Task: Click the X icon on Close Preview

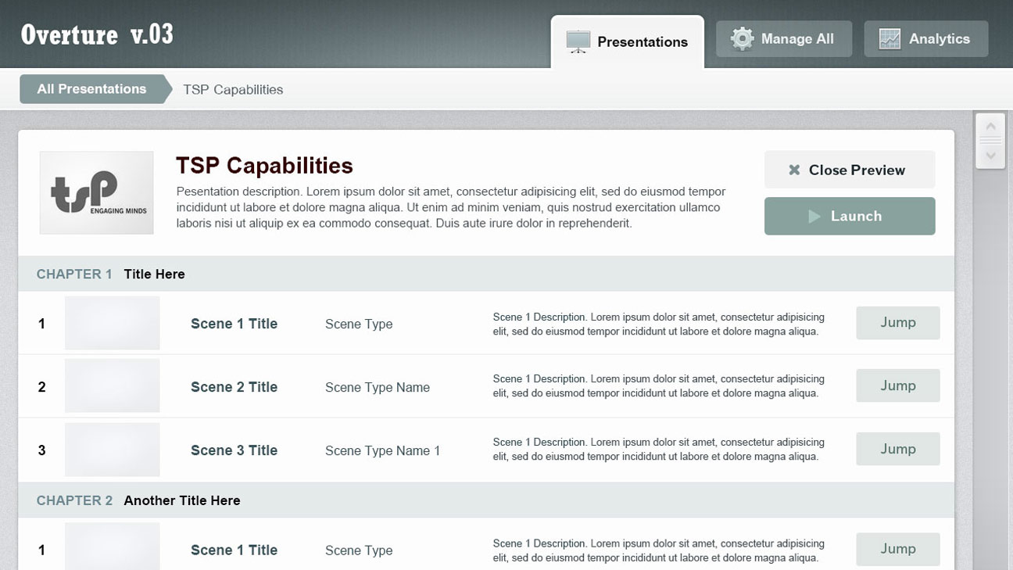Action: point(794,170)
